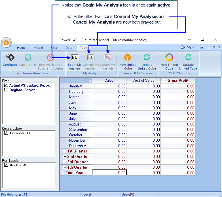The width and height of the screenshot is (222, 197).
Task: Switch to the Data tab
Action: point(69,48)
